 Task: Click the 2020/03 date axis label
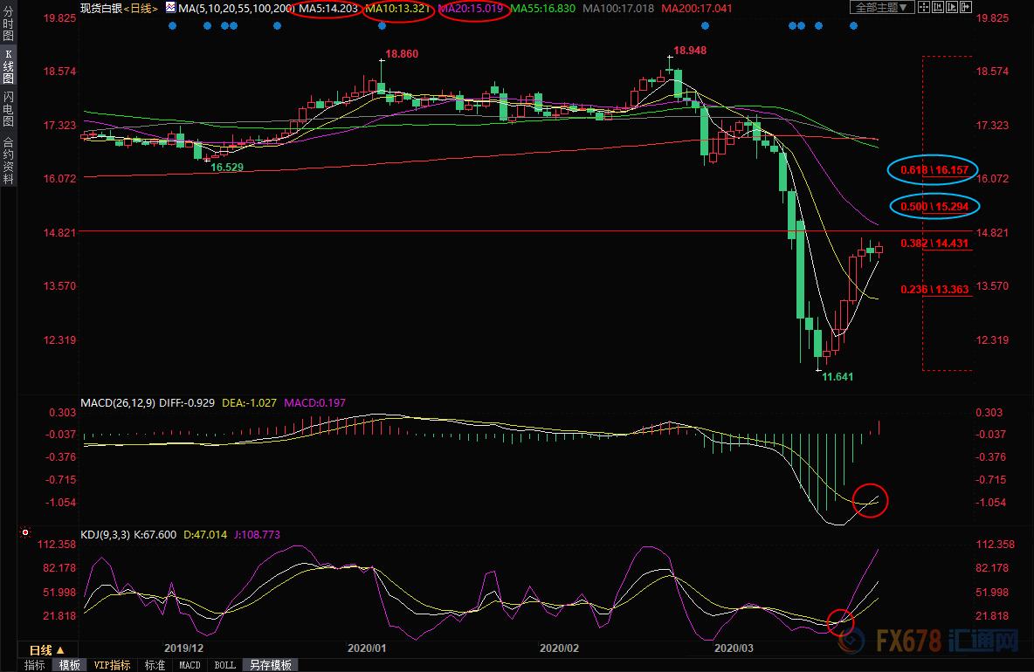click(x=734, y=648)
